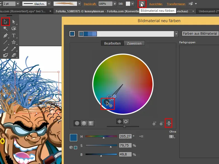Select the Type tool
Screen dimensions: 219x164
[14, 36]
